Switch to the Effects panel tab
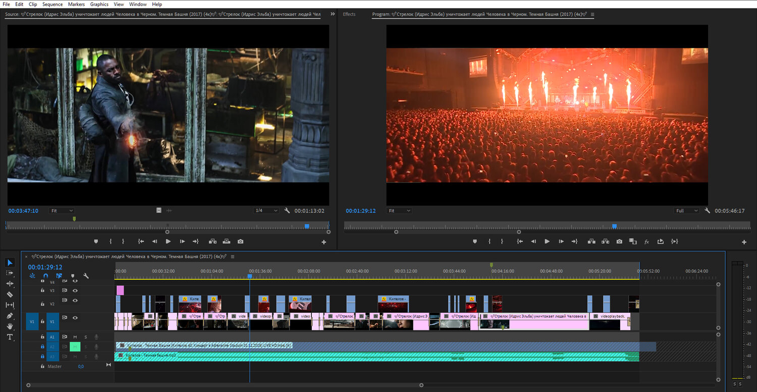This screenshot has height=392, width=757. [x=349, y=14]
